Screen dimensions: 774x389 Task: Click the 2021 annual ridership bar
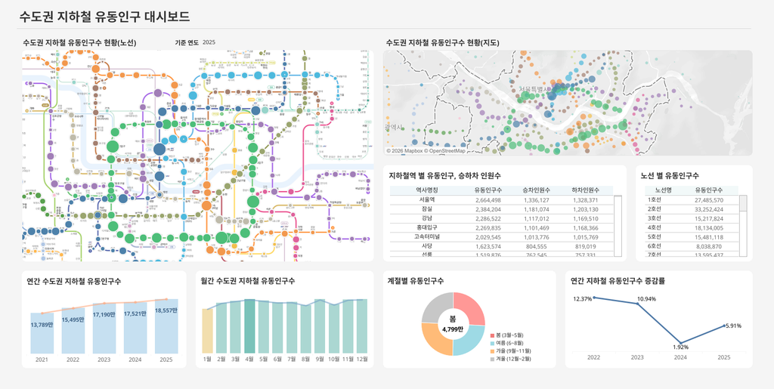42,333
